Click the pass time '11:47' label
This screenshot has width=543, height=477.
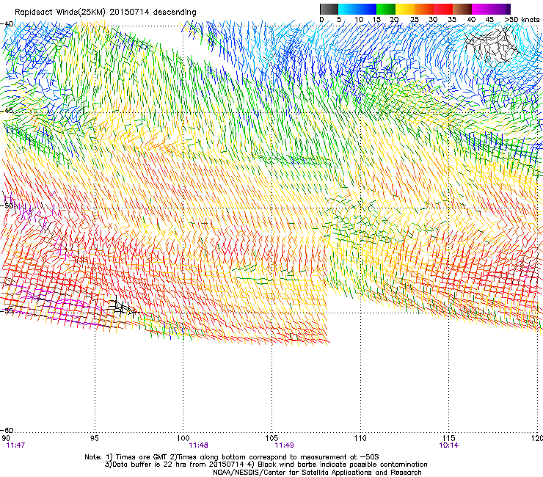click(15, 445)
